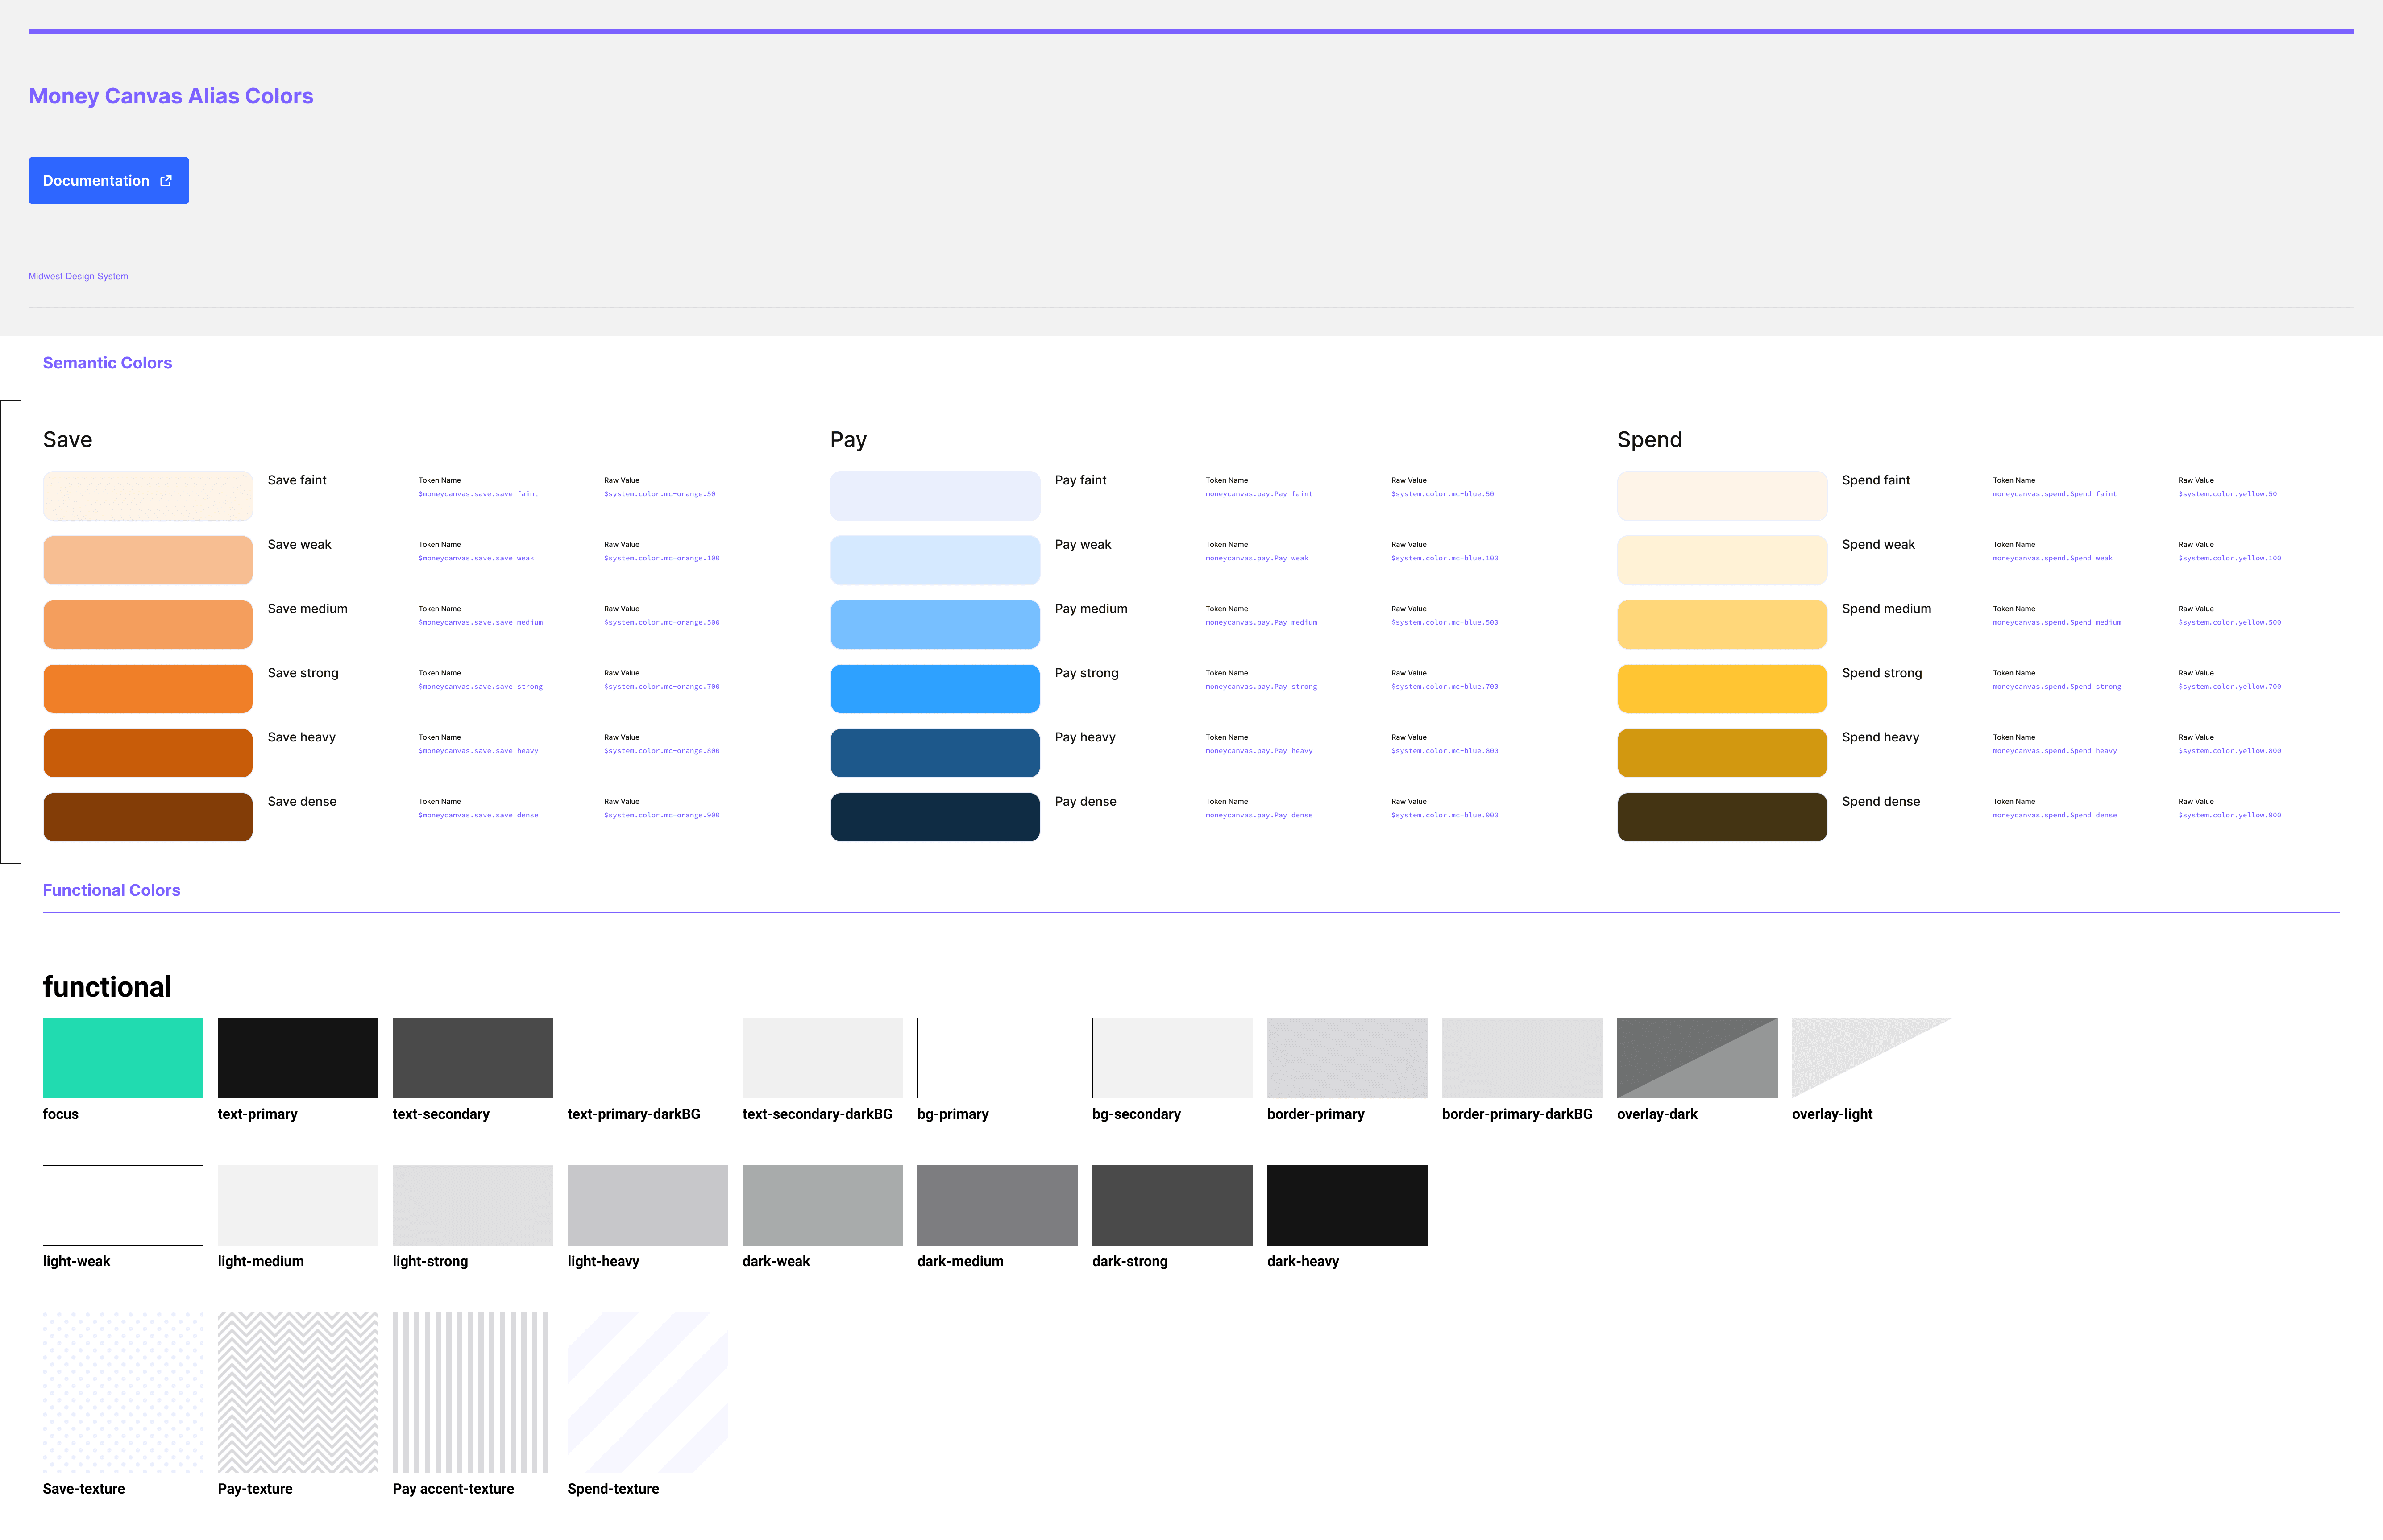Select the Save faint color swatch
Viewport: 2383px width, 1540px height.
pos(148,496)
